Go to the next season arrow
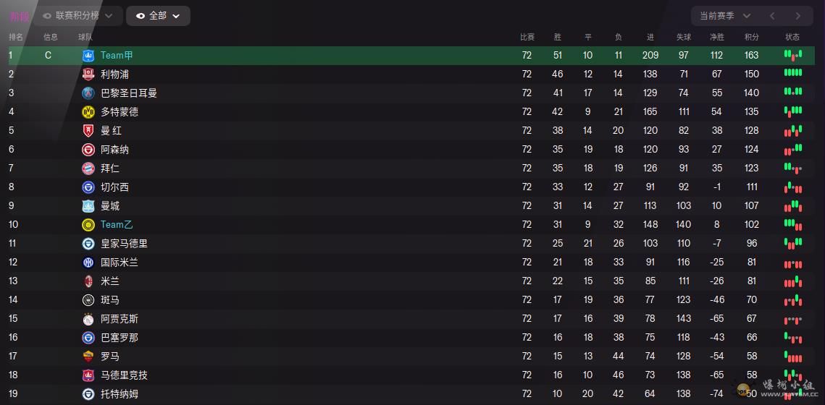Viewport: 825px width, 405px height. (x=797, y=16)
